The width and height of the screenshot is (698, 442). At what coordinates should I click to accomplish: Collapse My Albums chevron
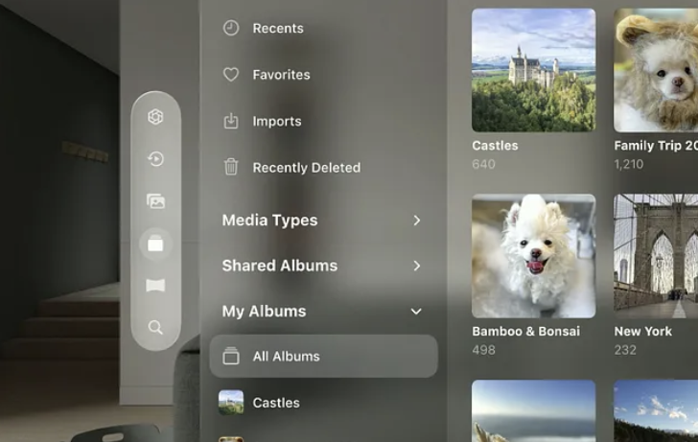tap(416, 312)
